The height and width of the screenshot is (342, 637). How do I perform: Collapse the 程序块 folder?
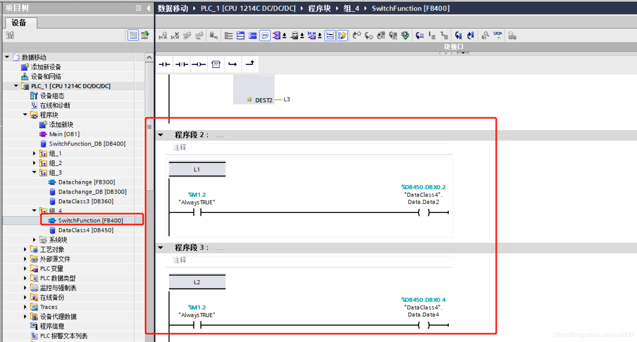click(25, 115)
